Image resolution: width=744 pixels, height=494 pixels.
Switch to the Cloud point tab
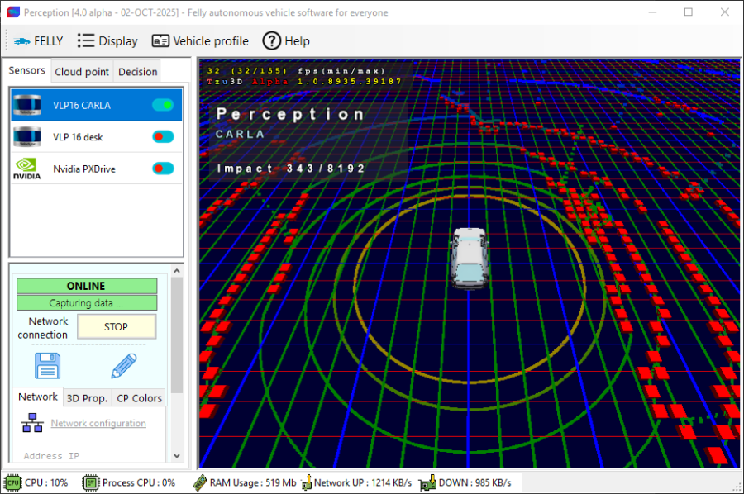click(82, 72)
